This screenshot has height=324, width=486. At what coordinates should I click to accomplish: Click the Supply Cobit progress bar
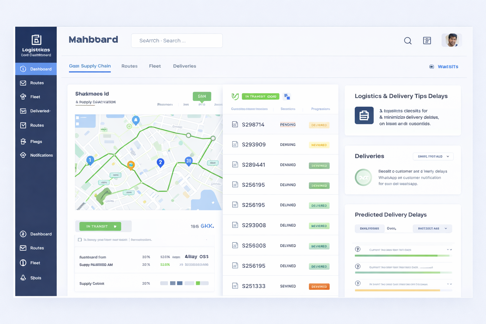(184, 283)
